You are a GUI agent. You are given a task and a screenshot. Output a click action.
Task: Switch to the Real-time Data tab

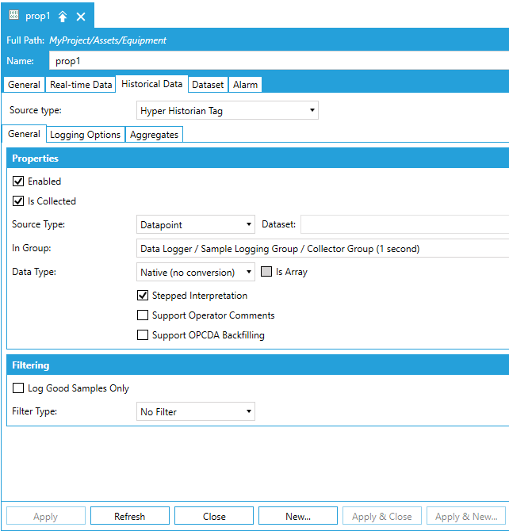click(80, 85)
